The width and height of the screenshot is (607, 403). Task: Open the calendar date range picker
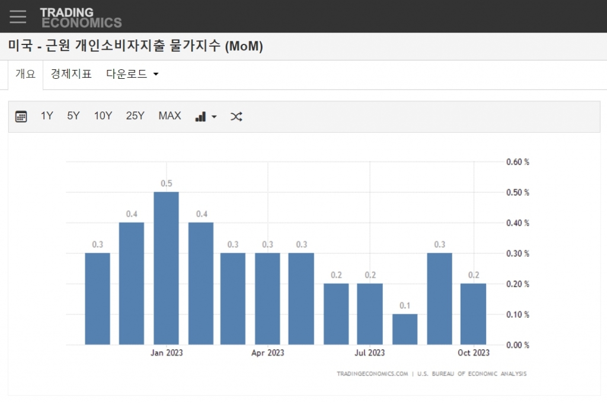click(x=21, y=116)
